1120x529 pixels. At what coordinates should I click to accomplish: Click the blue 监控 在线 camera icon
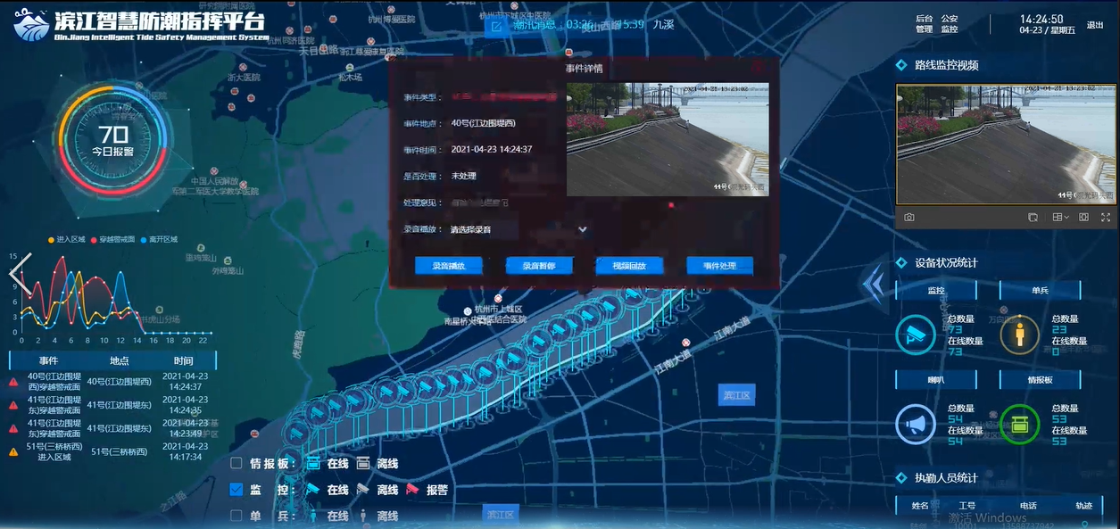(x=313, y=490)
